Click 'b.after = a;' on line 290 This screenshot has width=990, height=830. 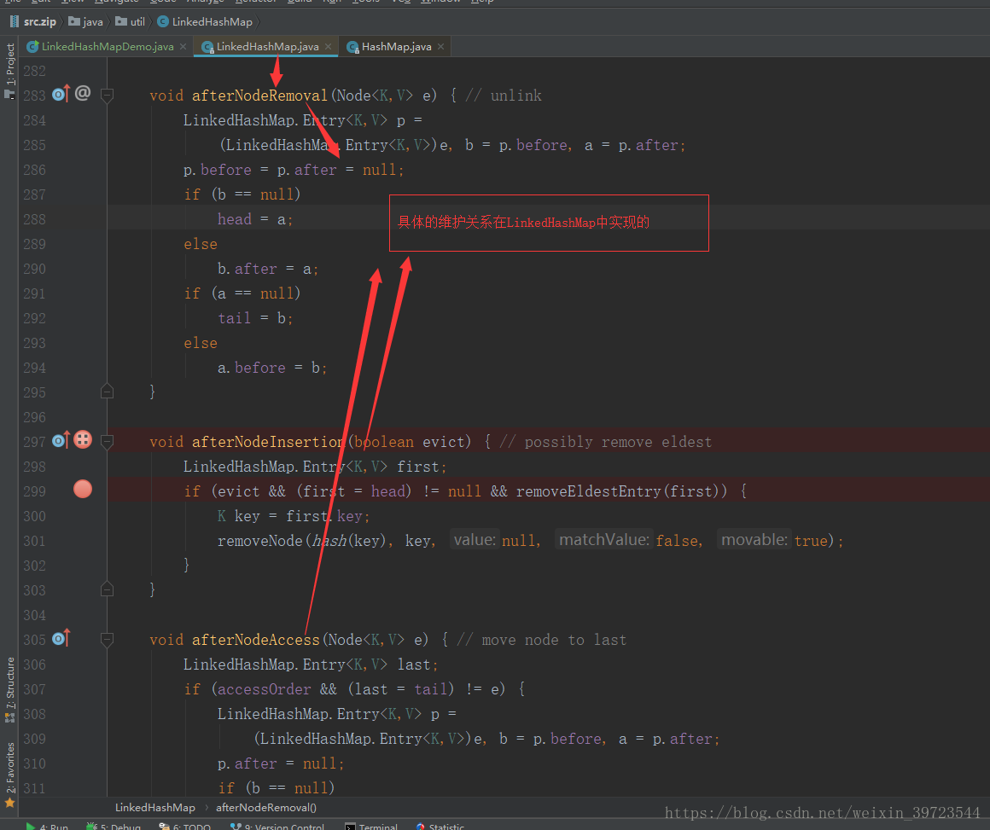(268, 269)
